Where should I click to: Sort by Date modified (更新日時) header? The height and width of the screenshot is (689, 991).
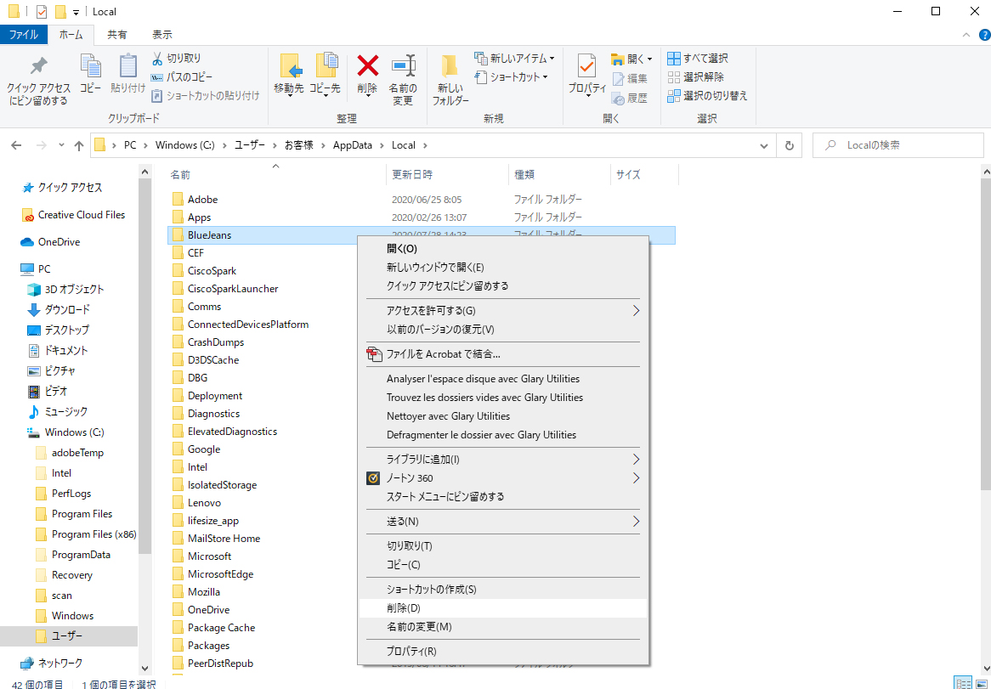(x=447, y=175)
